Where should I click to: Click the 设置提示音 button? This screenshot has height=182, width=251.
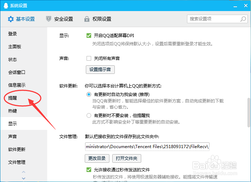tap(100, 70)
